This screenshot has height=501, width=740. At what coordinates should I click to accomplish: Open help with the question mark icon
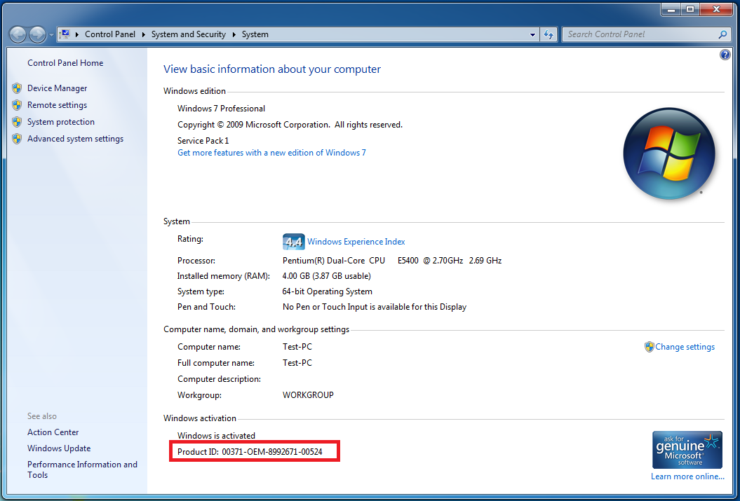(725, 55)
